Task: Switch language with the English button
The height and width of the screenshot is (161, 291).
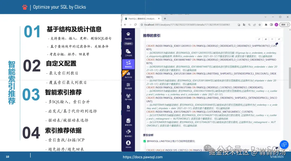Action: pyautogui.click(x=128, y=44)
